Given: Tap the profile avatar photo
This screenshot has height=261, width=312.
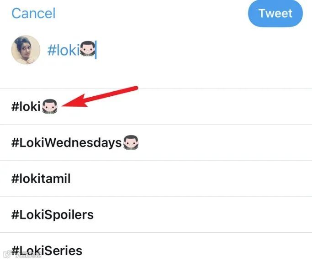Looking at the screenshot, I should tap(25, 49).
